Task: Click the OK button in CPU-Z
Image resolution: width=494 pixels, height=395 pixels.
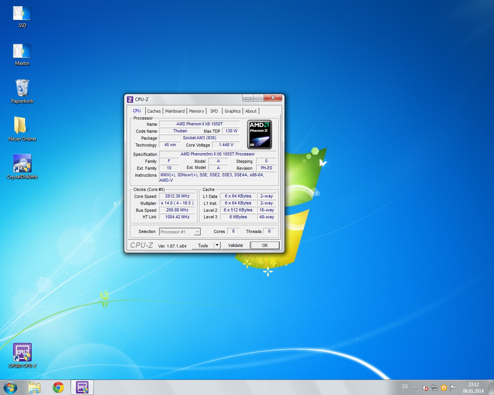Action: 265,245
